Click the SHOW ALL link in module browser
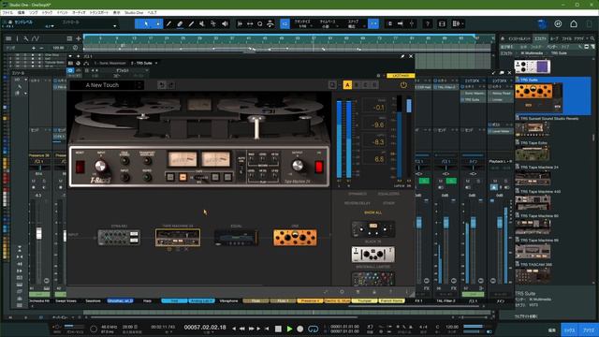 [373, 212]
